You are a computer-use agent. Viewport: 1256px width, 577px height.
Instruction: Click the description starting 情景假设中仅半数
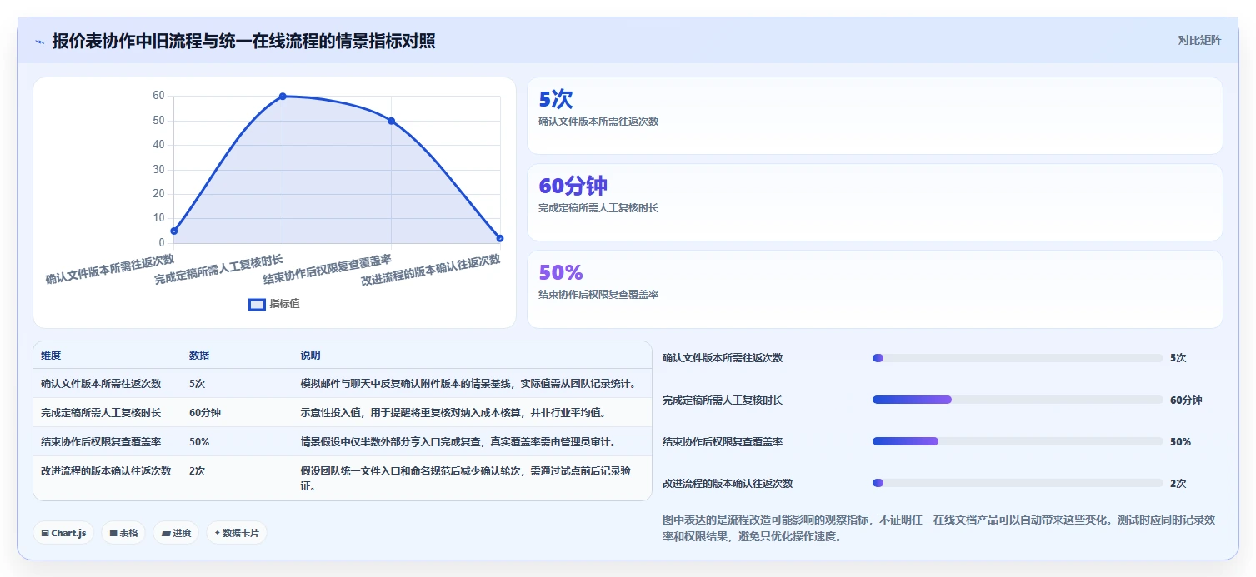point(458,441)
